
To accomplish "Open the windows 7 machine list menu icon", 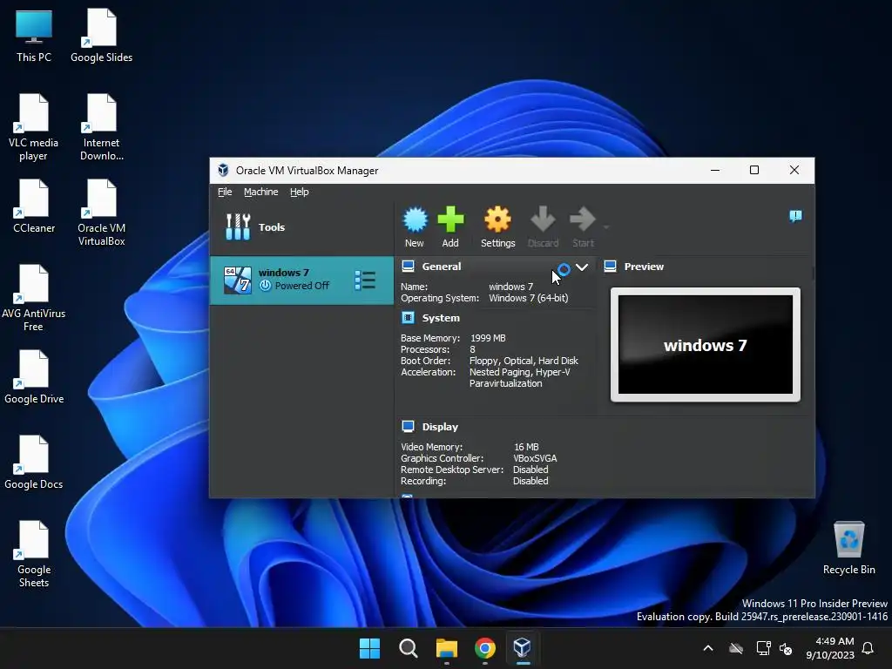I will [x=365, y=280].
